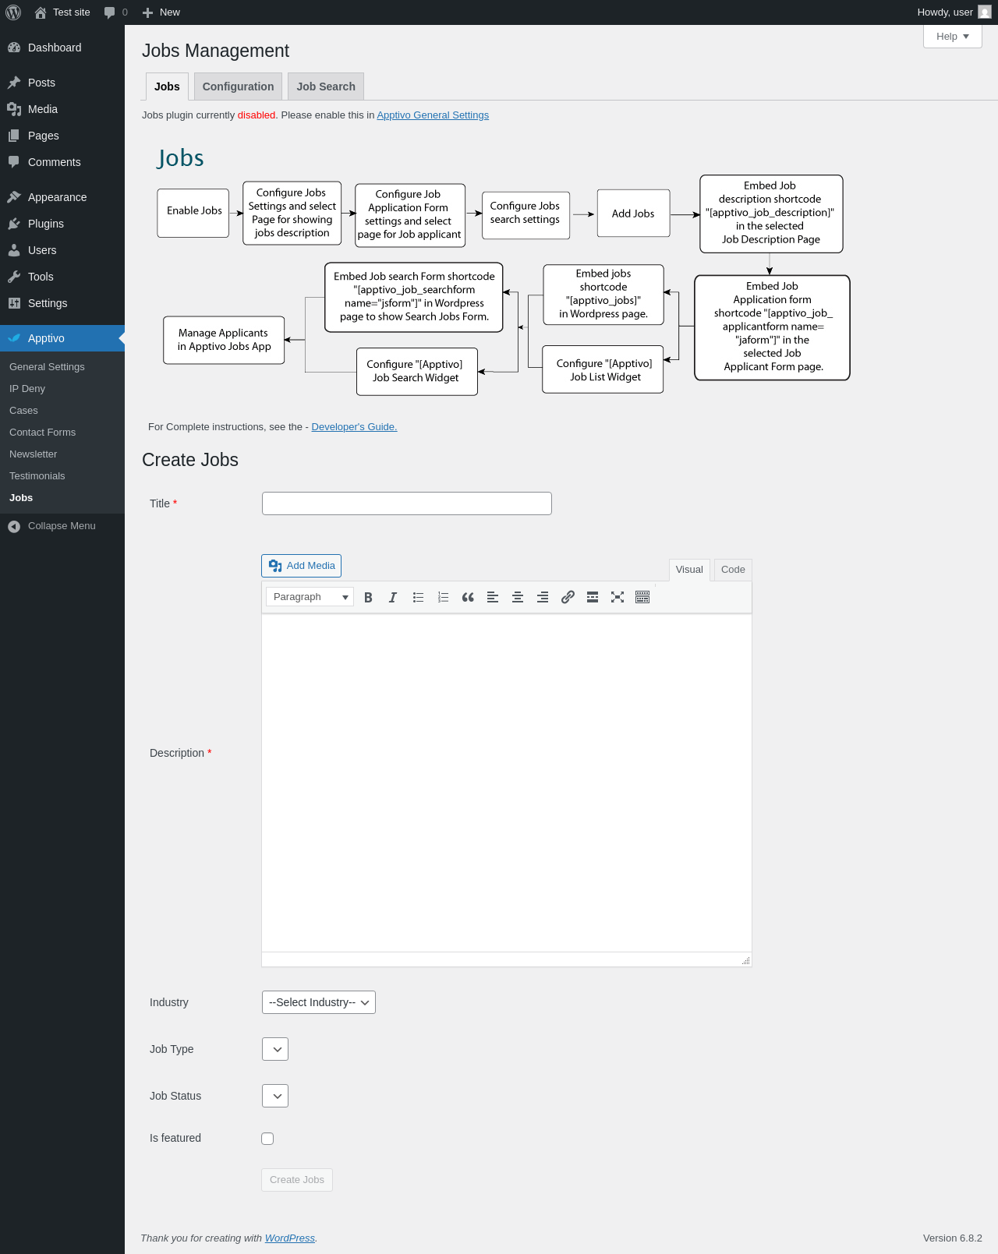Open Posts menu in sidebar
The image size is (998, 1254).
(x=62, y=83)
